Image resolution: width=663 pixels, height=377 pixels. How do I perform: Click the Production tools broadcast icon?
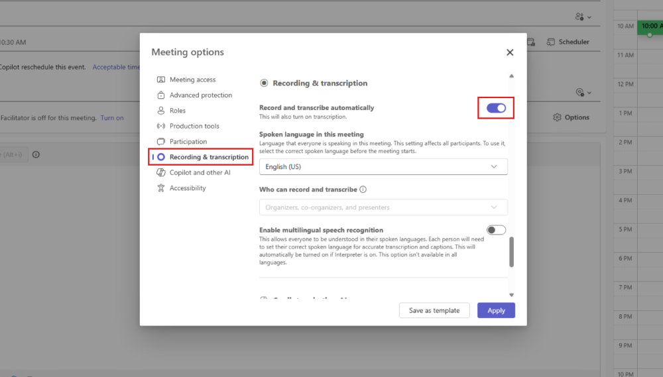point(161,126)
